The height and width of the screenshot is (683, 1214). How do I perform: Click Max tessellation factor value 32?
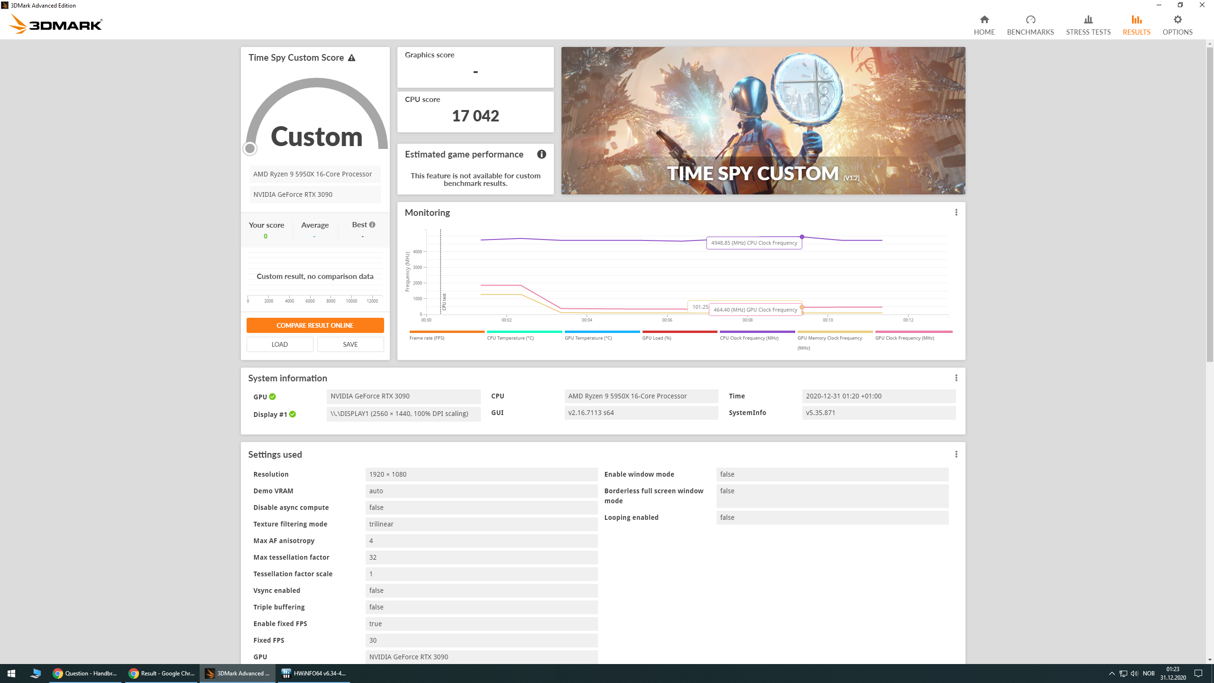pos(481,557)
